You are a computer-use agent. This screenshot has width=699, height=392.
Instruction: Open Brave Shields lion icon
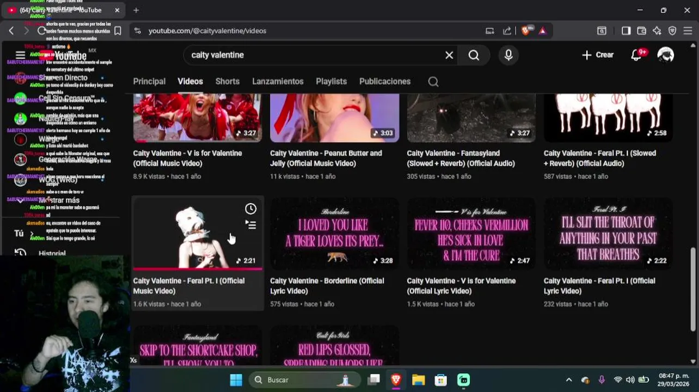click(526, 31)
